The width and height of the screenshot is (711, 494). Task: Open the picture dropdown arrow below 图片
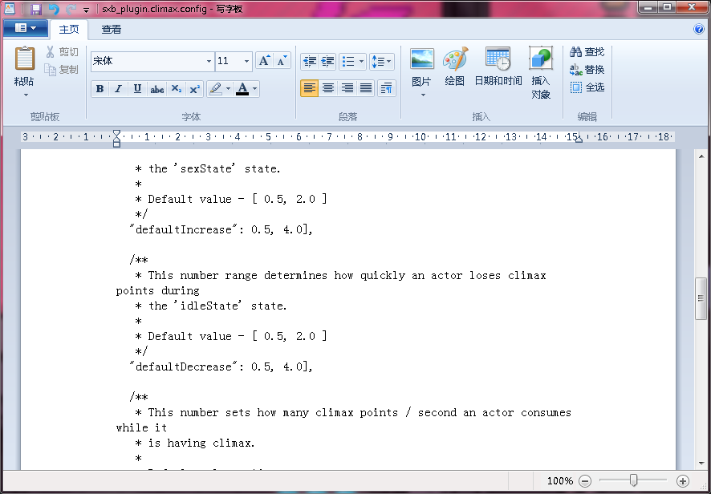[423, 95]
